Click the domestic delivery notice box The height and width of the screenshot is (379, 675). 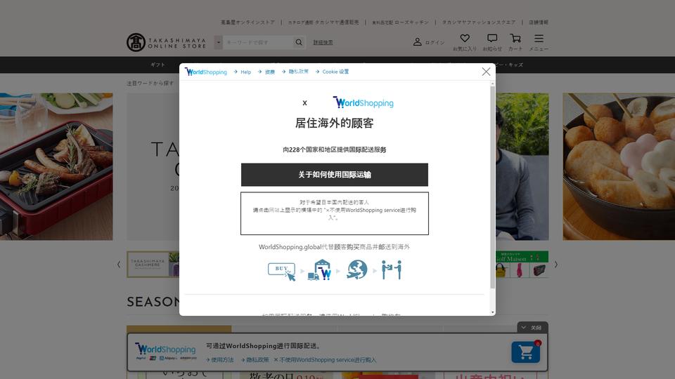335,213
